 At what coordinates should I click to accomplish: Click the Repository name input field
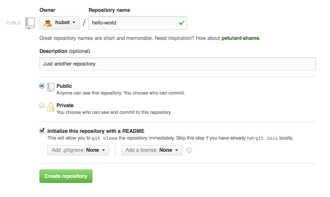point(138,23)
